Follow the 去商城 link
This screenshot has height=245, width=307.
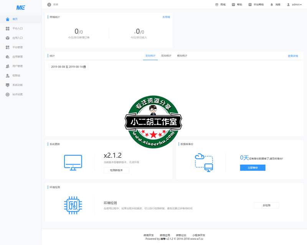(x=166, y=17)
